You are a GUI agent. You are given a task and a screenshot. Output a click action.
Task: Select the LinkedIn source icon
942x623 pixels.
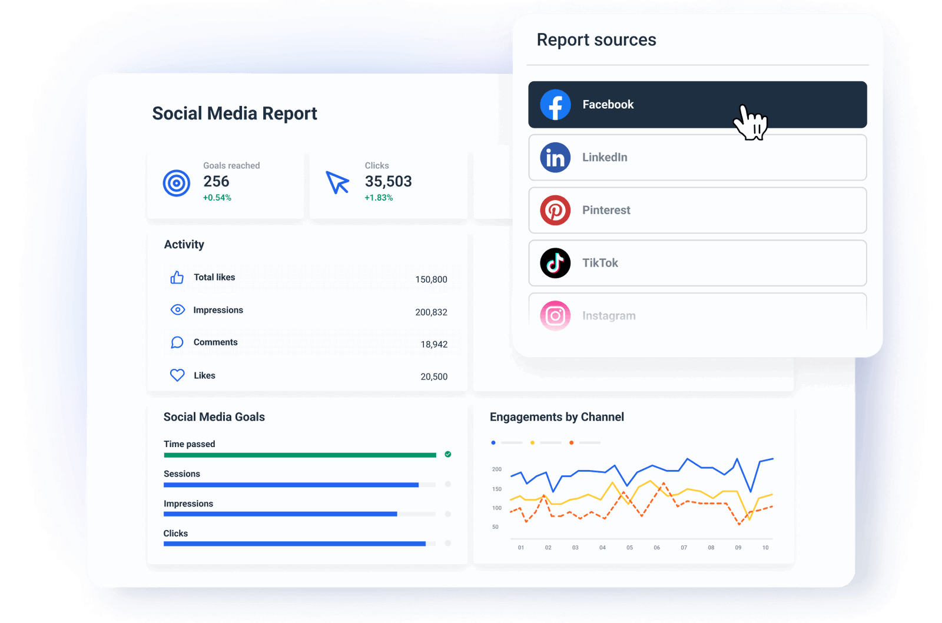(x=555, y=157)
